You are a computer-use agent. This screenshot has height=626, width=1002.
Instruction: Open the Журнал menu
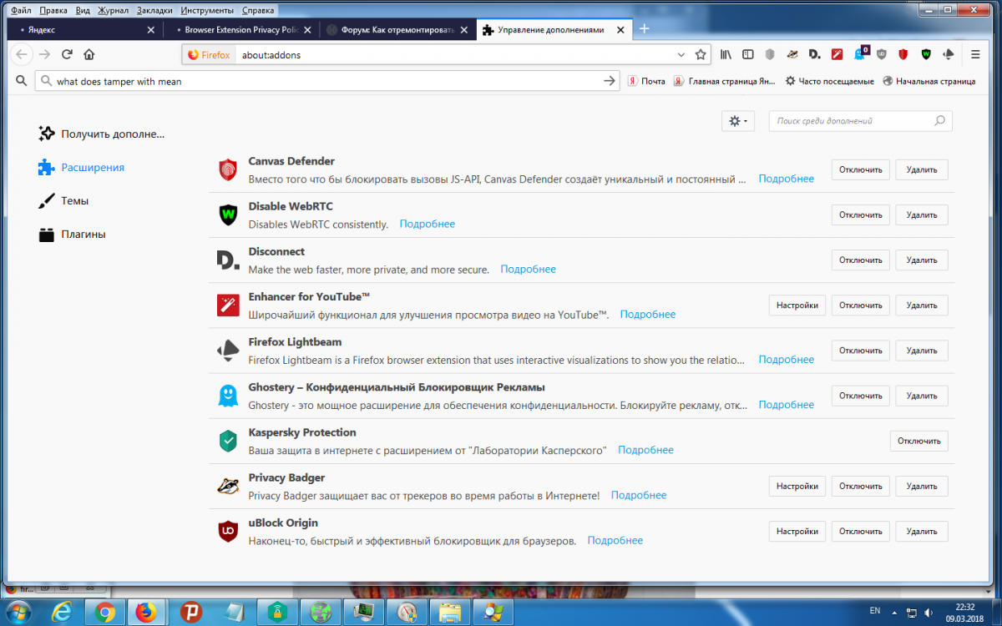click(113, 11)
